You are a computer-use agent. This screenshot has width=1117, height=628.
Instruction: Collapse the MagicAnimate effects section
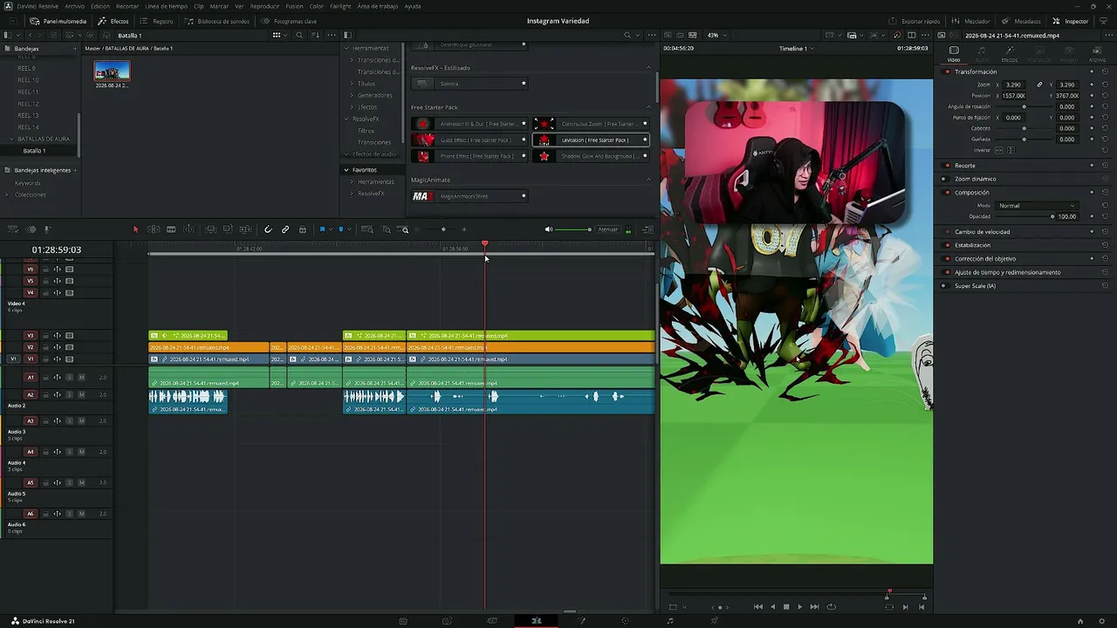[x=648, y=180]
